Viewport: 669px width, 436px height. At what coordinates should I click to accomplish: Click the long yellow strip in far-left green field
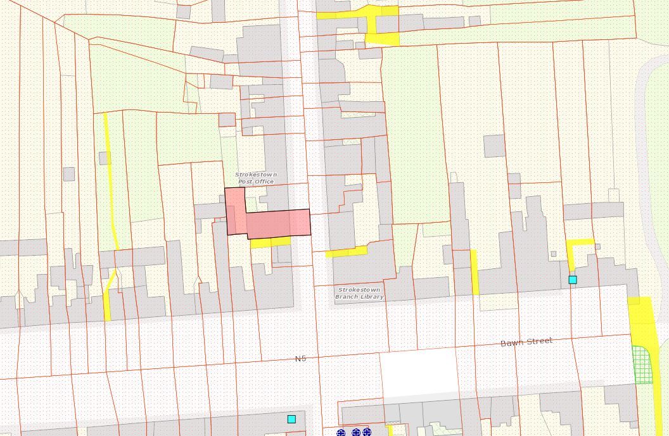click(110, 184)
